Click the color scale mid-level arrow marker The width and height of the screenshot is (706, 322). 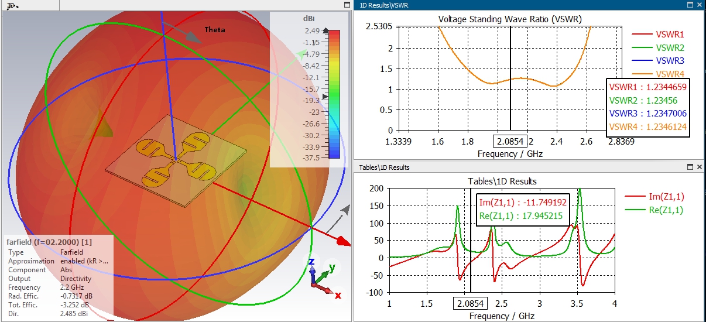[x=326, y=96]
